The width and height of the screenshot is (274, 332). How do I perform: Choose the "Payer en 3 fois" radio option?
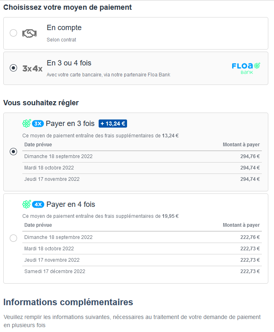pyautogui.click(x=13, y=152)
